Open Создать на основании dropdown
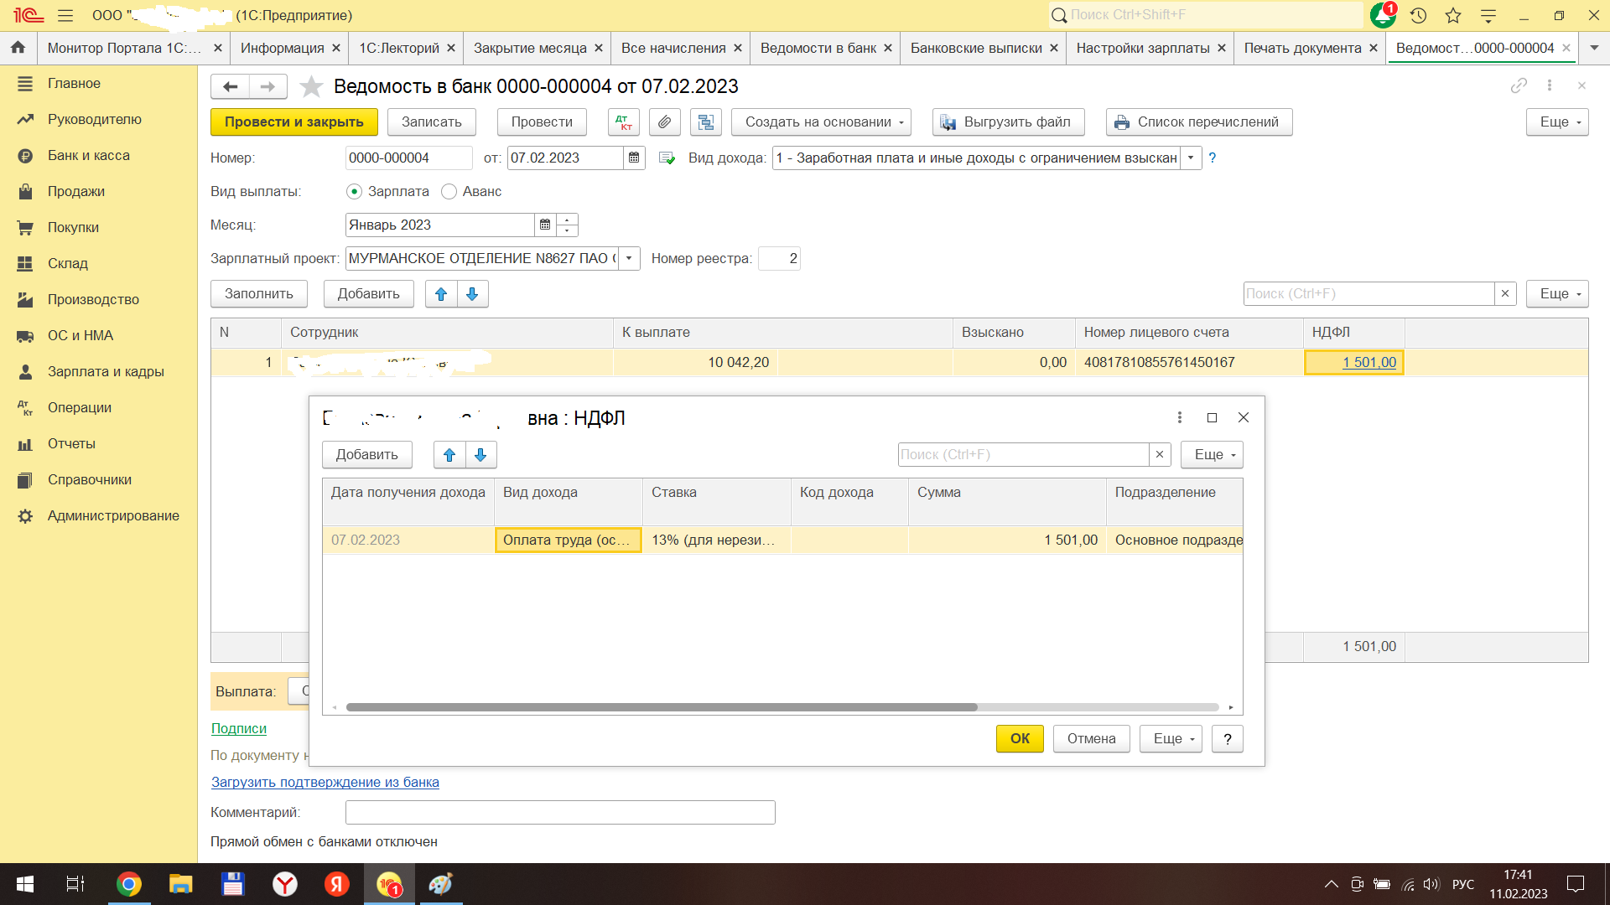1610x905 pixels. click(820, 122)
